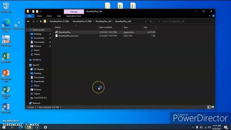This screenshot has width=231, height=130.
Task: Open Quick access in navigation pane
Action: pos(38,30)
